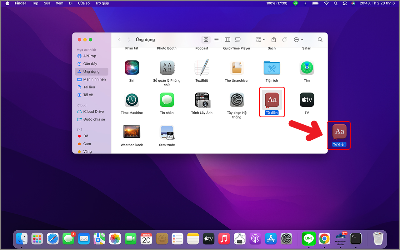Switch to column view
Screen dimensions: 400x250
tap(227, 40)
